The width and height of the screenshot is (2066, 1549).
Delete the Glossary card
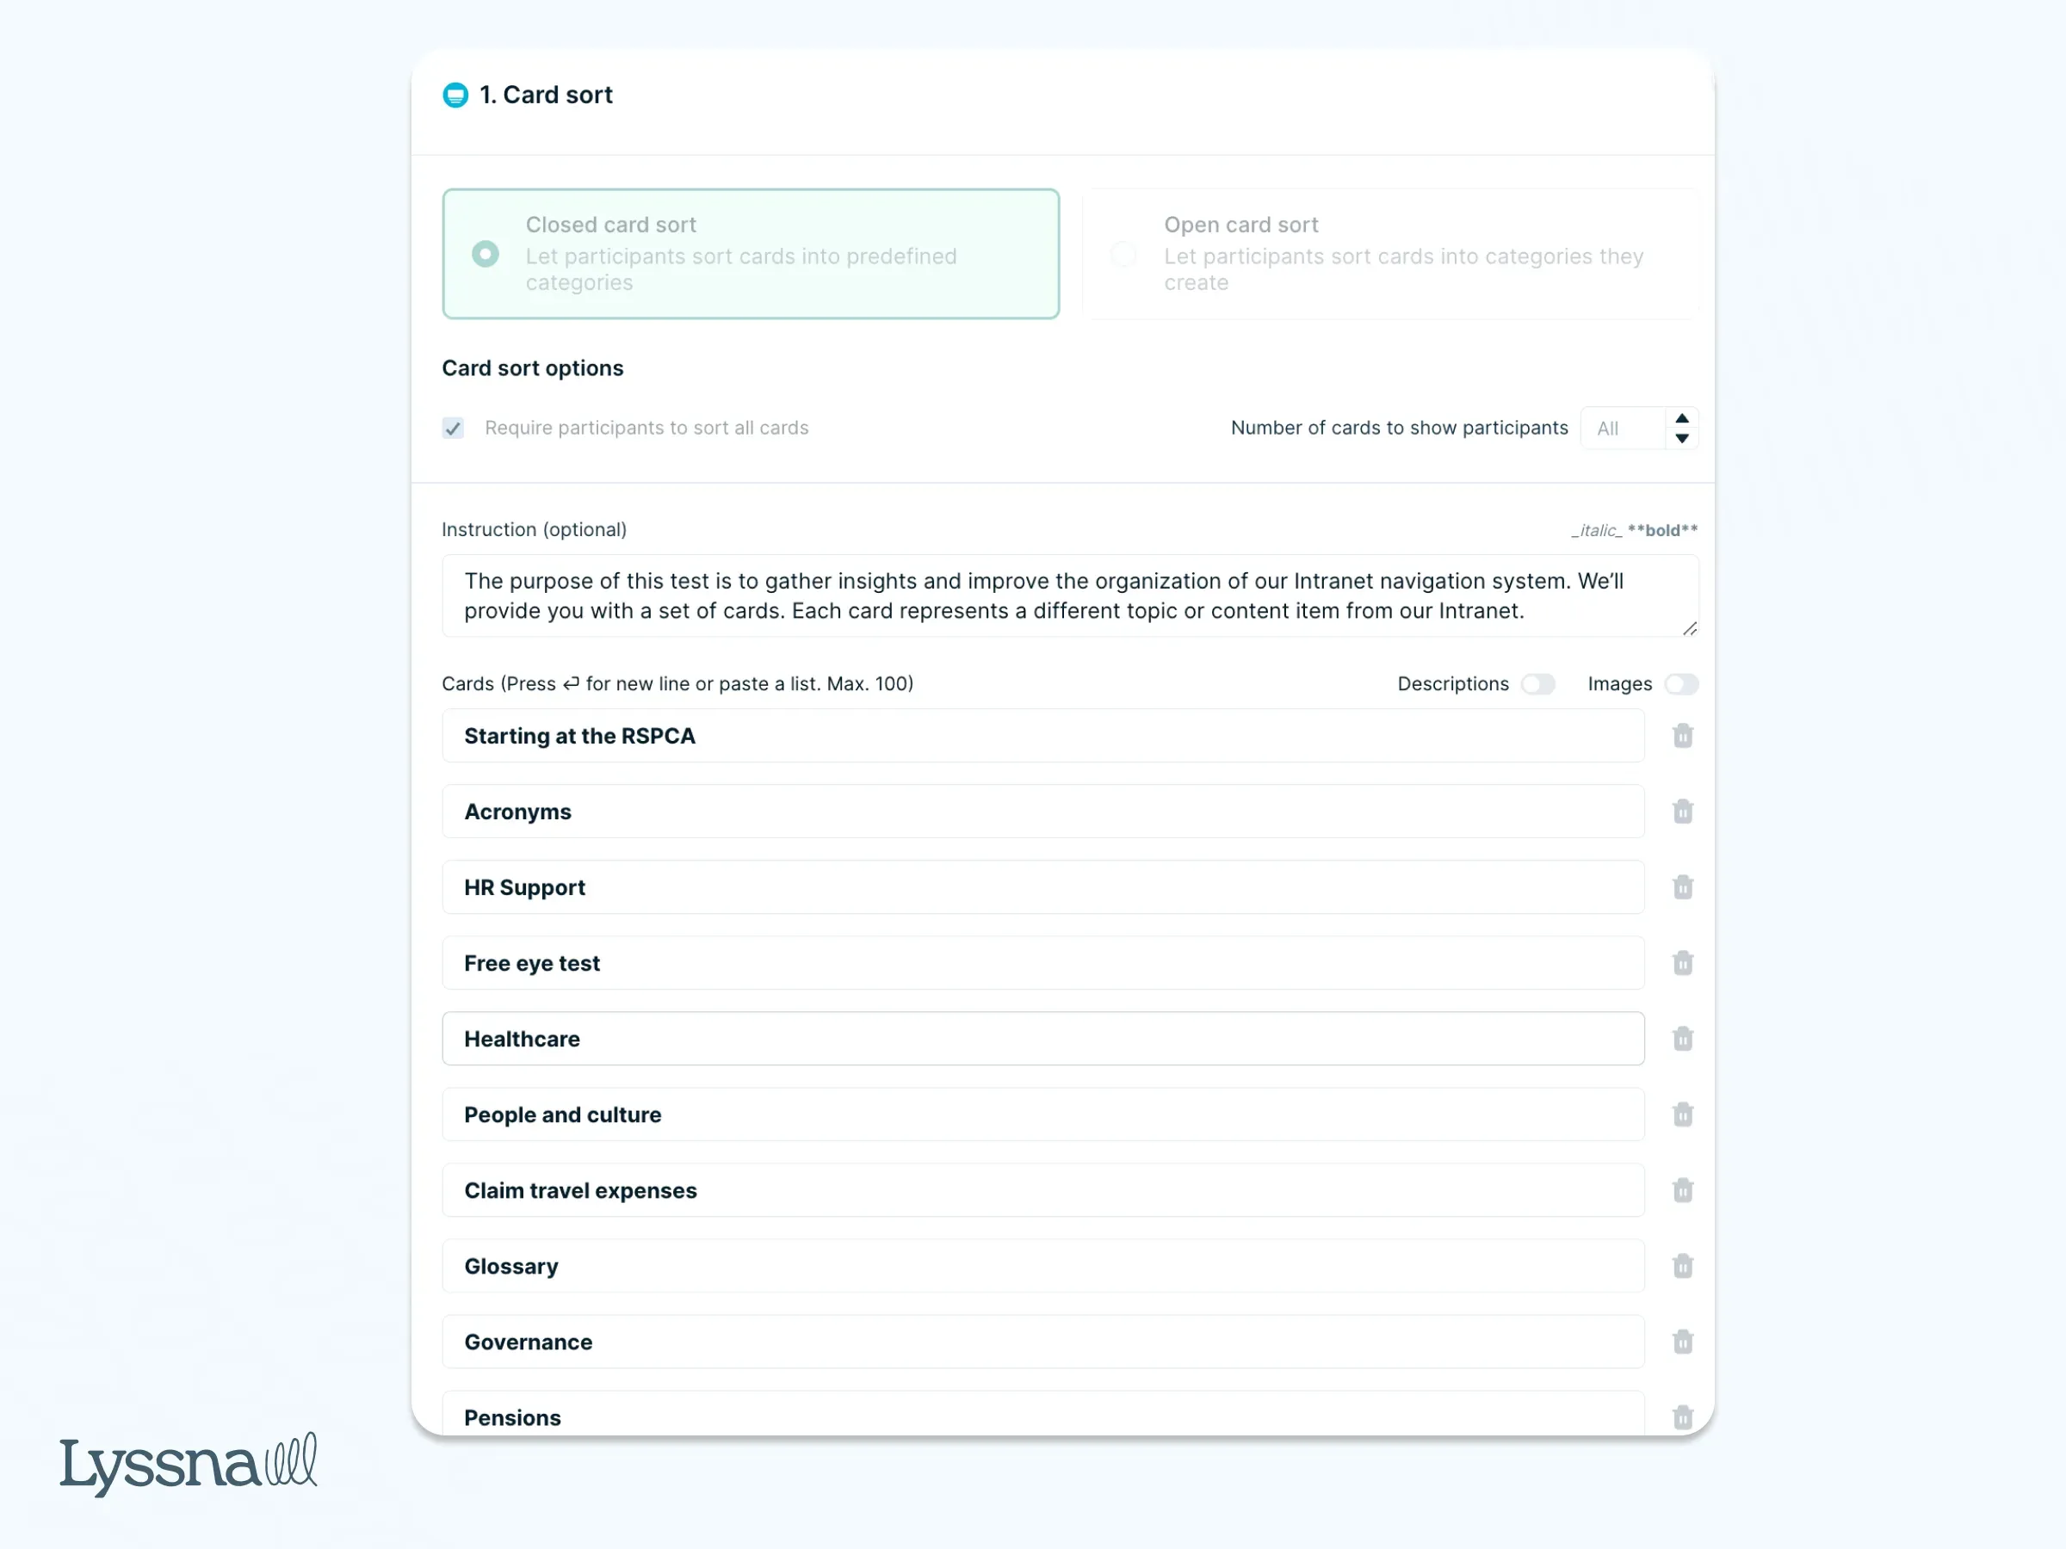(1683, 1266)
